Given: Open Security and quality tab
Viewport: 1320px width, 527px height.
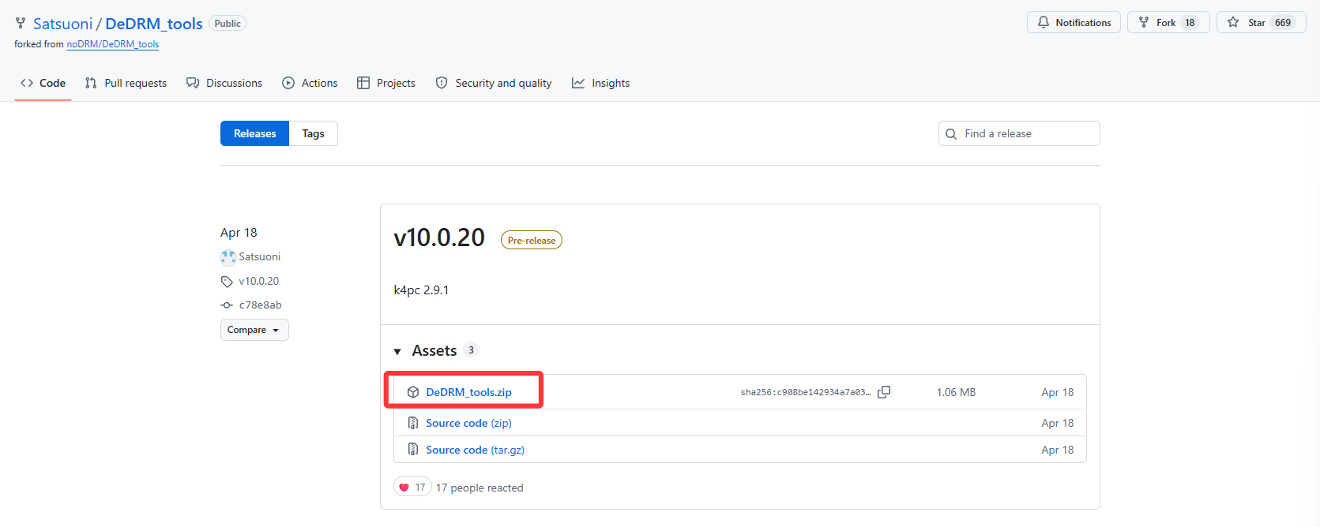Looking at the screenshot, I should pos(494,83).
